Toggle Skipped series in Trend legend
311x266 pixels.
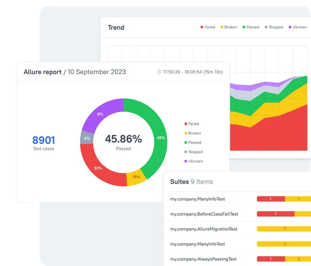[274, 27]
